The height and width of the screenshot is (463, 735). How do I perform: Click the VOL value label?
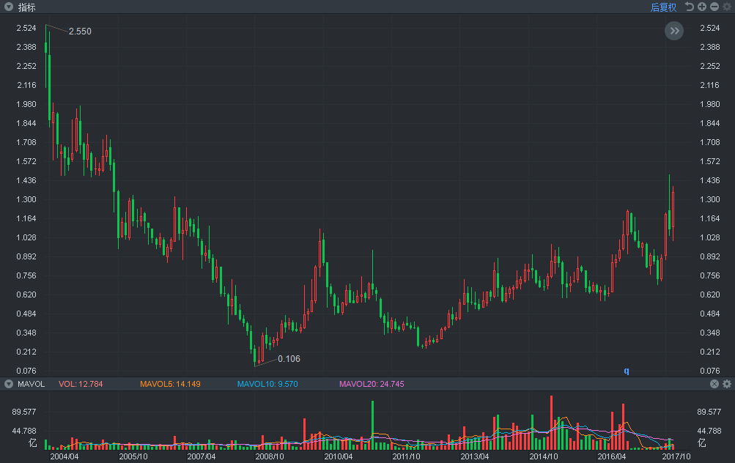pyautogui.click(x=81, y=384)
